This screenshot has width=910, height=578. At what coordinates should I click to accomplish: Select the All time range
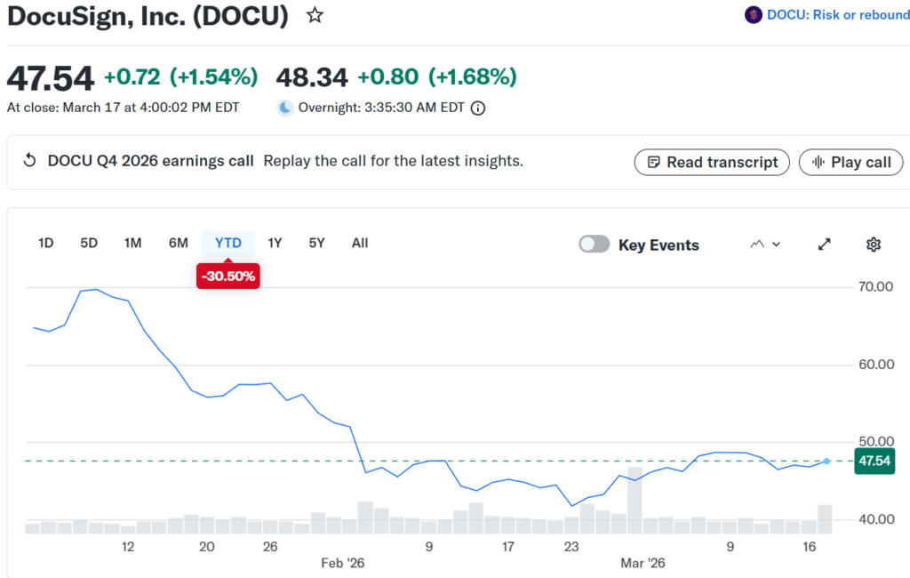click(360, 243)
